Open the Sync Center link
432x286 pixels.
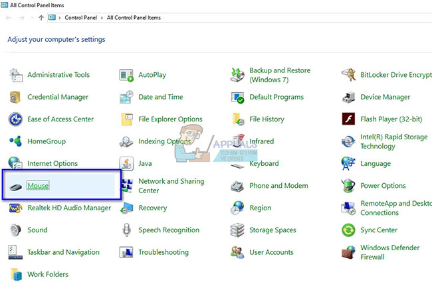(379, 230)
